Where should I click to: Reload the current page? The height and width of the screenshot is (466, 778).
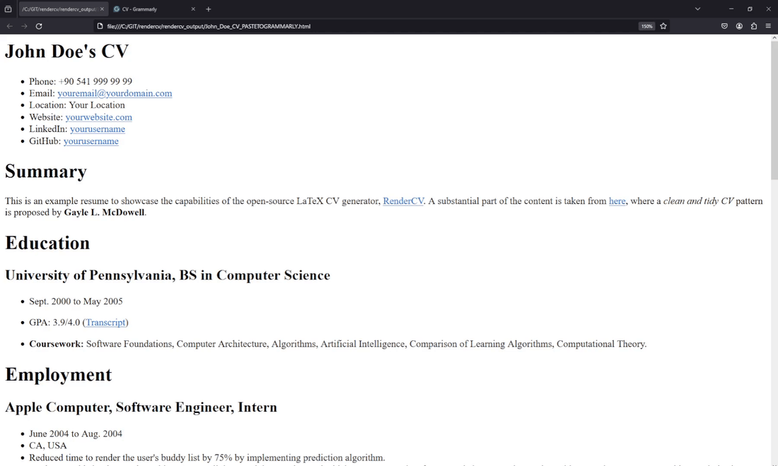(x=39, y=26)
